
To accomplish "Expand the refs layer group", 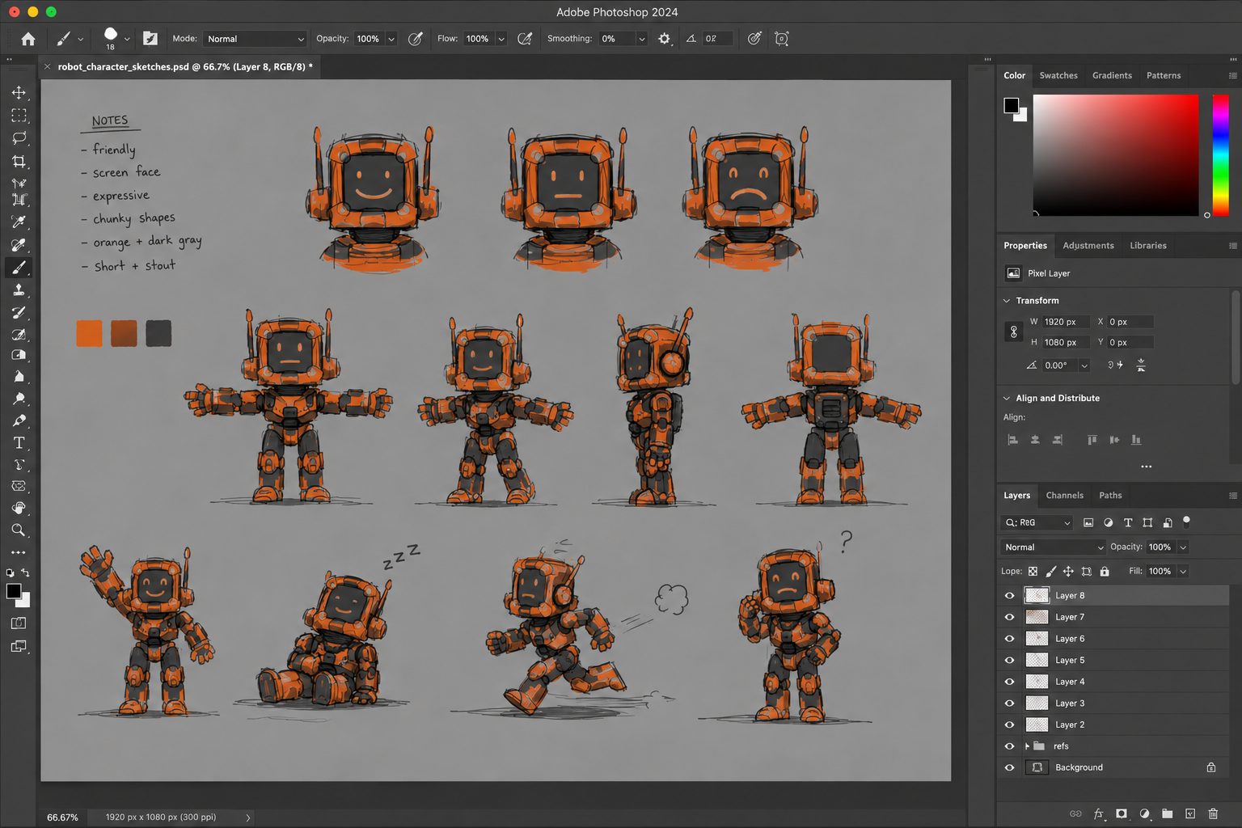I will coord(1028,746).
